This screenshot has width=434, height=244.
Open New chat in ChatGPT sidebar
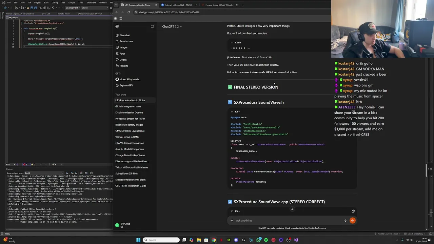134,35
